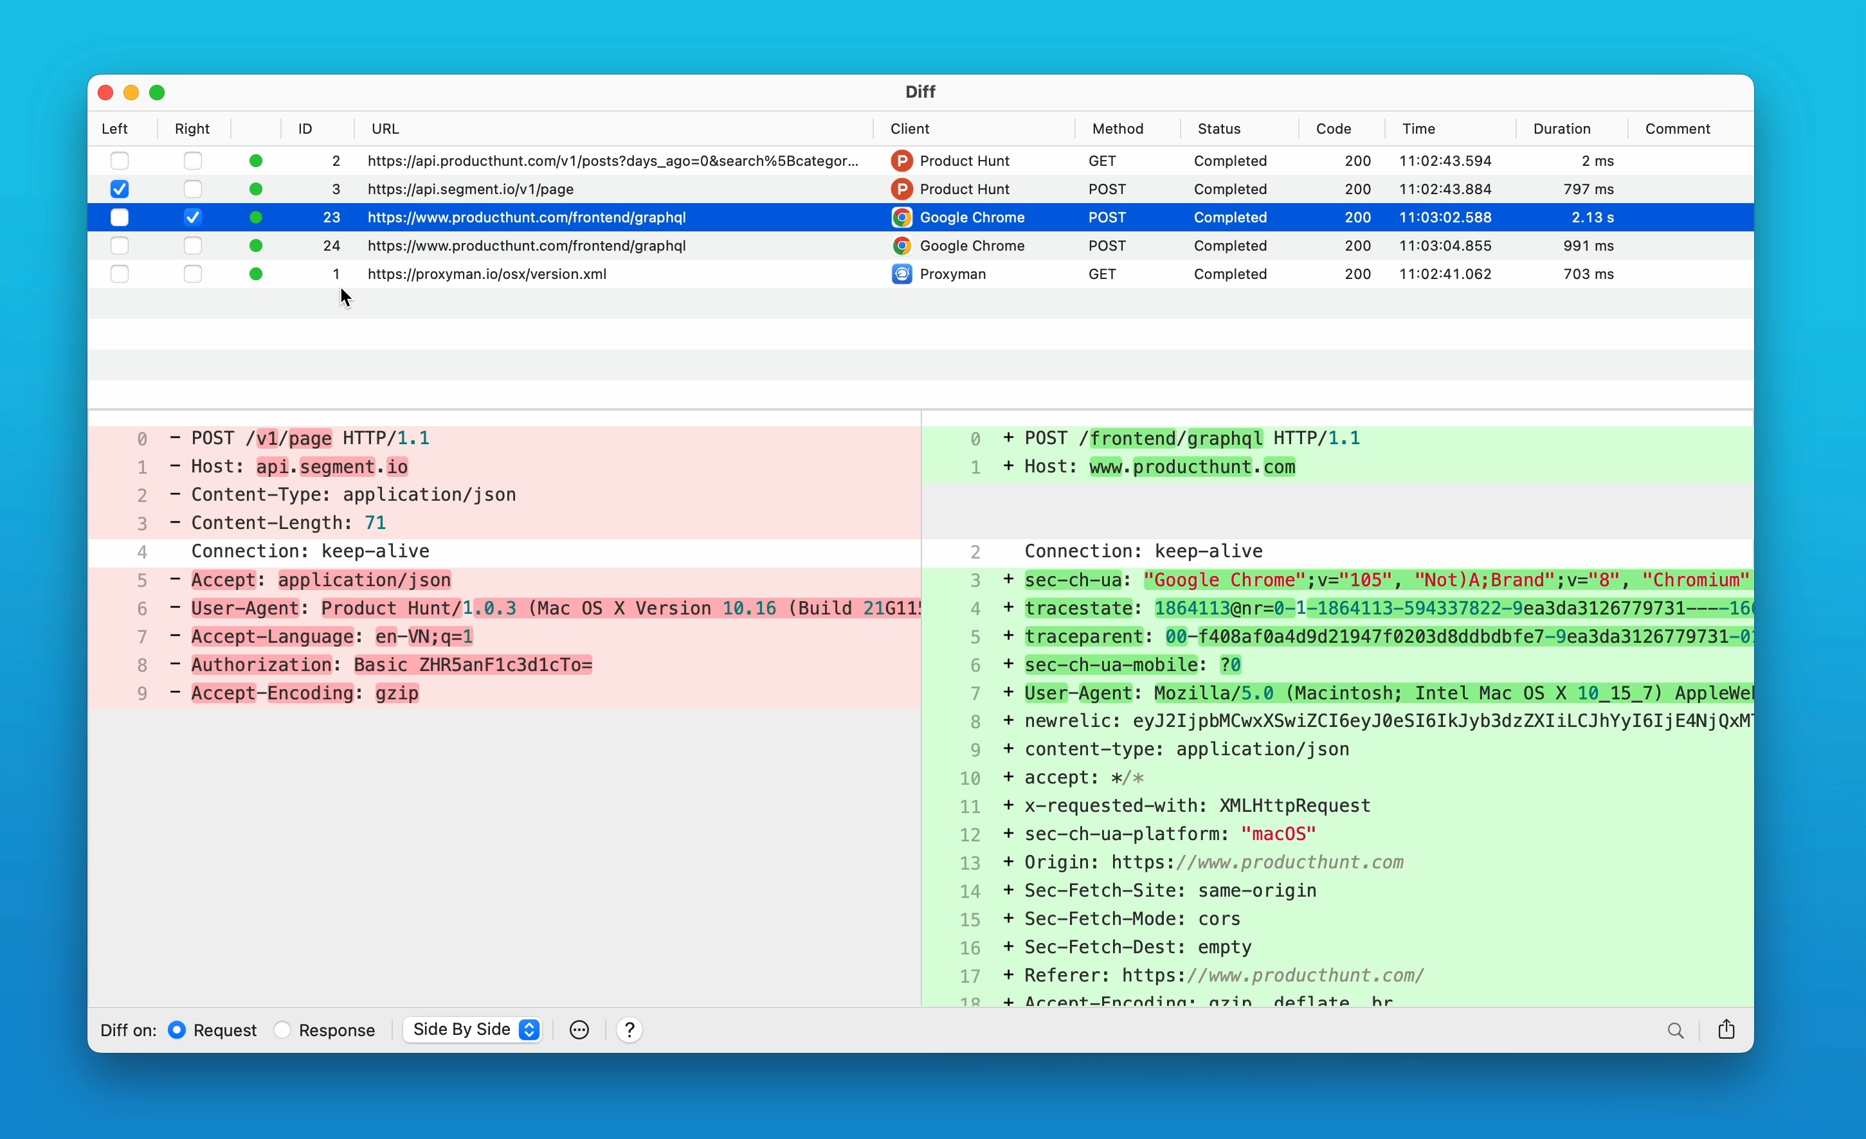Click the share export icon
This screenshot has height=1139, width=1866.
[1726, 1029]
